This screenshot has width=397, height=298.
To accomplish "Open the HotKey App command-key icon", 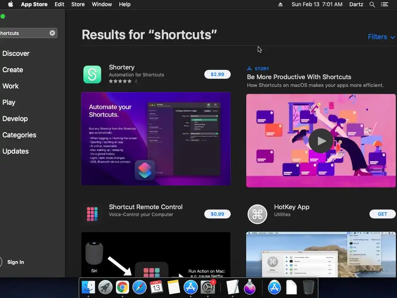I will [x=257, y=214].
